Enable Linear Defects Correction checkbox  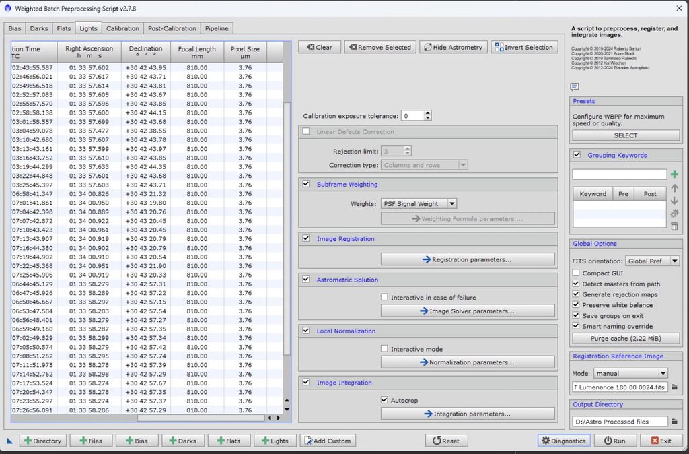306,131
